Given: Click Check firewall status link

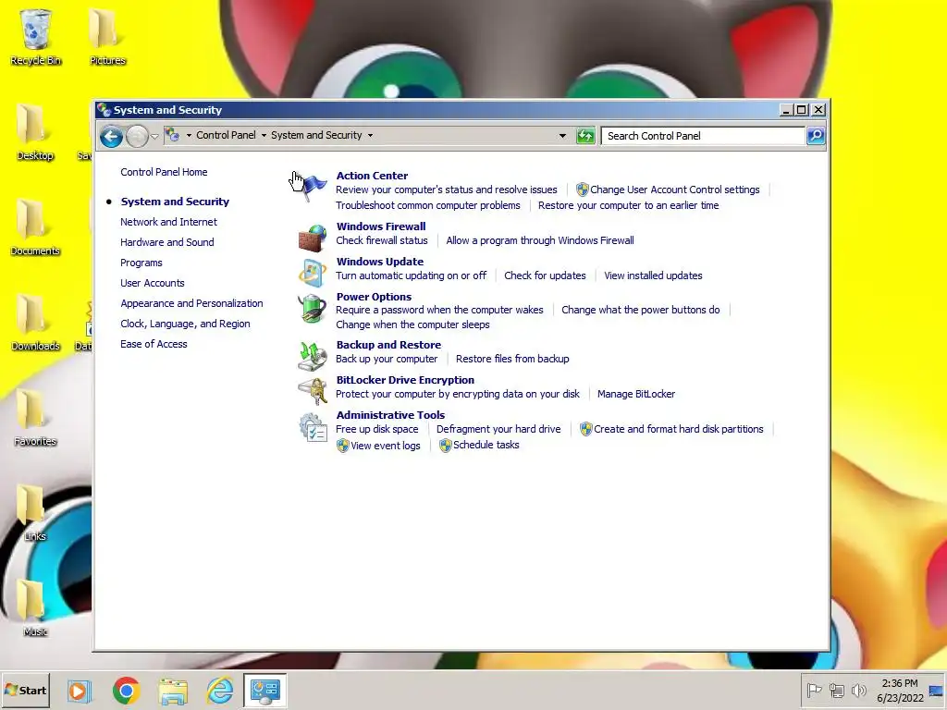Looking at the screenshot, I should (382, 240).
